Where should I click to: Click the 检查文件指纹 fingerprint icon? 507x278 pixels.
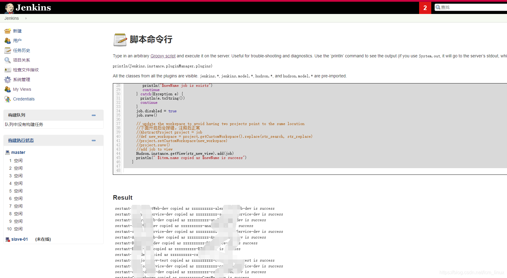(x=8, y=70)
